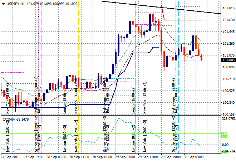
Task: Click the 101.260 price scale label
Action: click(228, 44)
